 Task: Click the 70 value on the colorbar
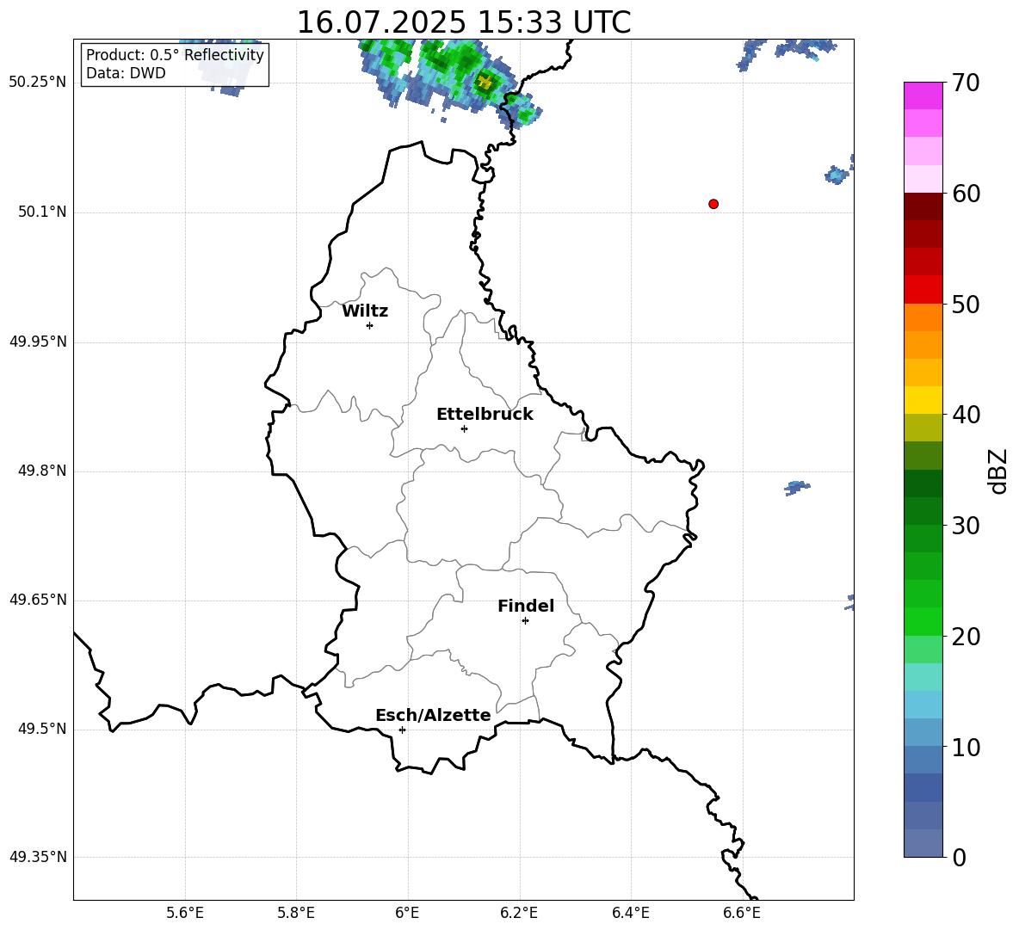966,83
